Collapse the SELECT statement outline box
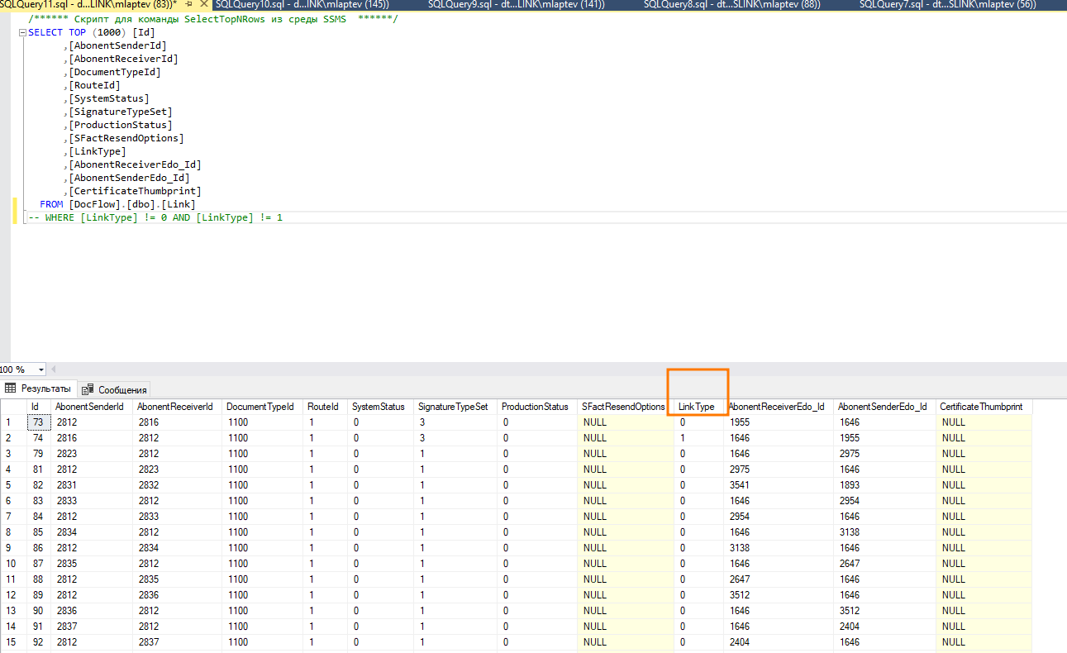This screenshot has width=1067, height=653. (x=21, y=33)
